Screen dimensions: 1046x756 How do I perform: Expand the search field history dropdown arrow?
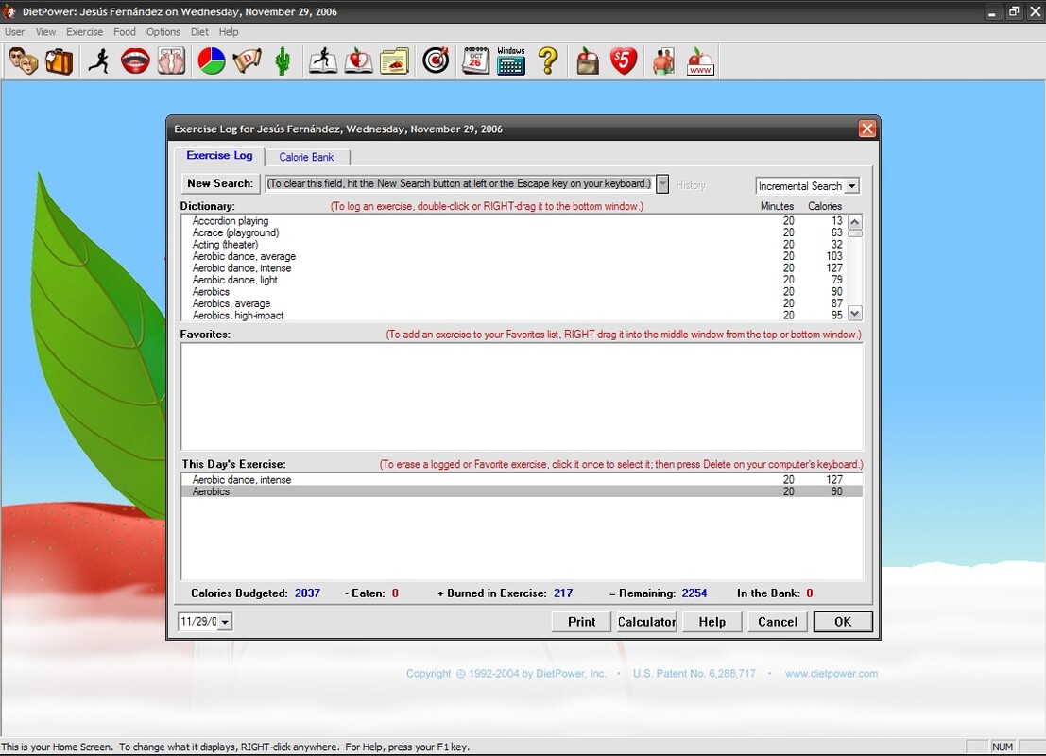(x=662, y=184)
